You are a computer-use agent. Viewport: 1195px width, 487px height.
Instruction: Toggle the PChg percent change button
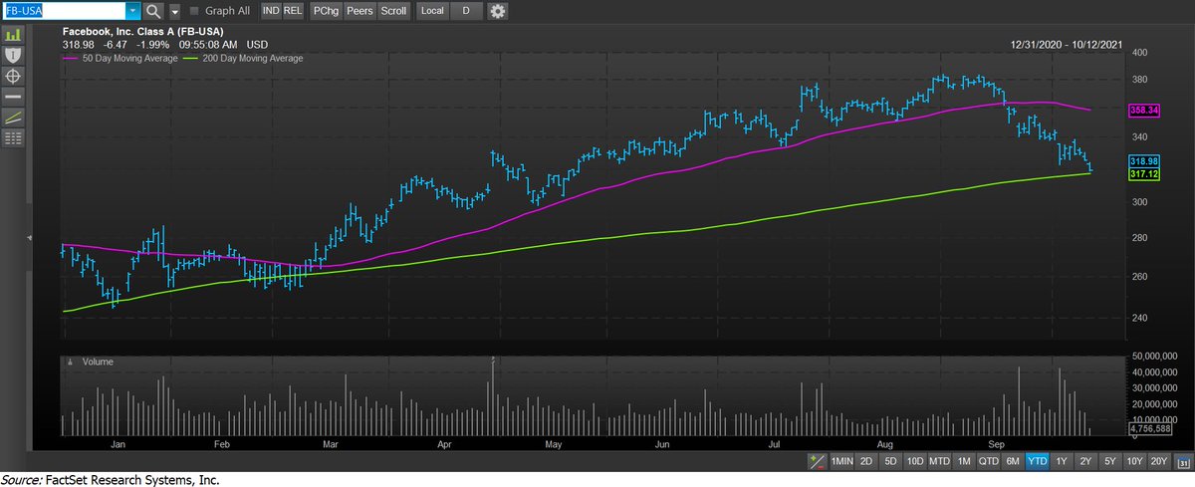point(325,11)
